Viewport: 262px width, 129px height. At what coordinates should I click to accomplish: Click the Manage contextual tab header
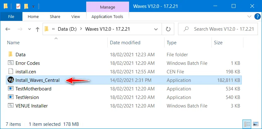tap(108, 7)
